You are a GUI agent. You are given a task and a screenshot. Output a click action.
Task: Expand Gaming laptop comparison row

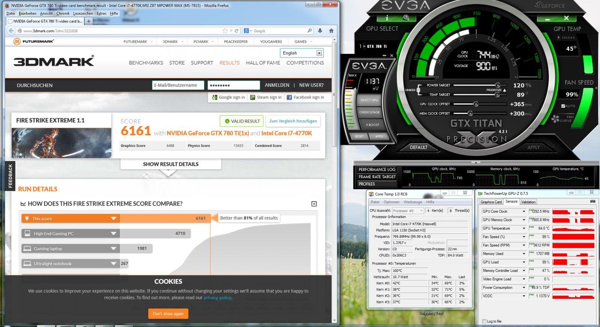pyautogui.click(x=113, y=248)
